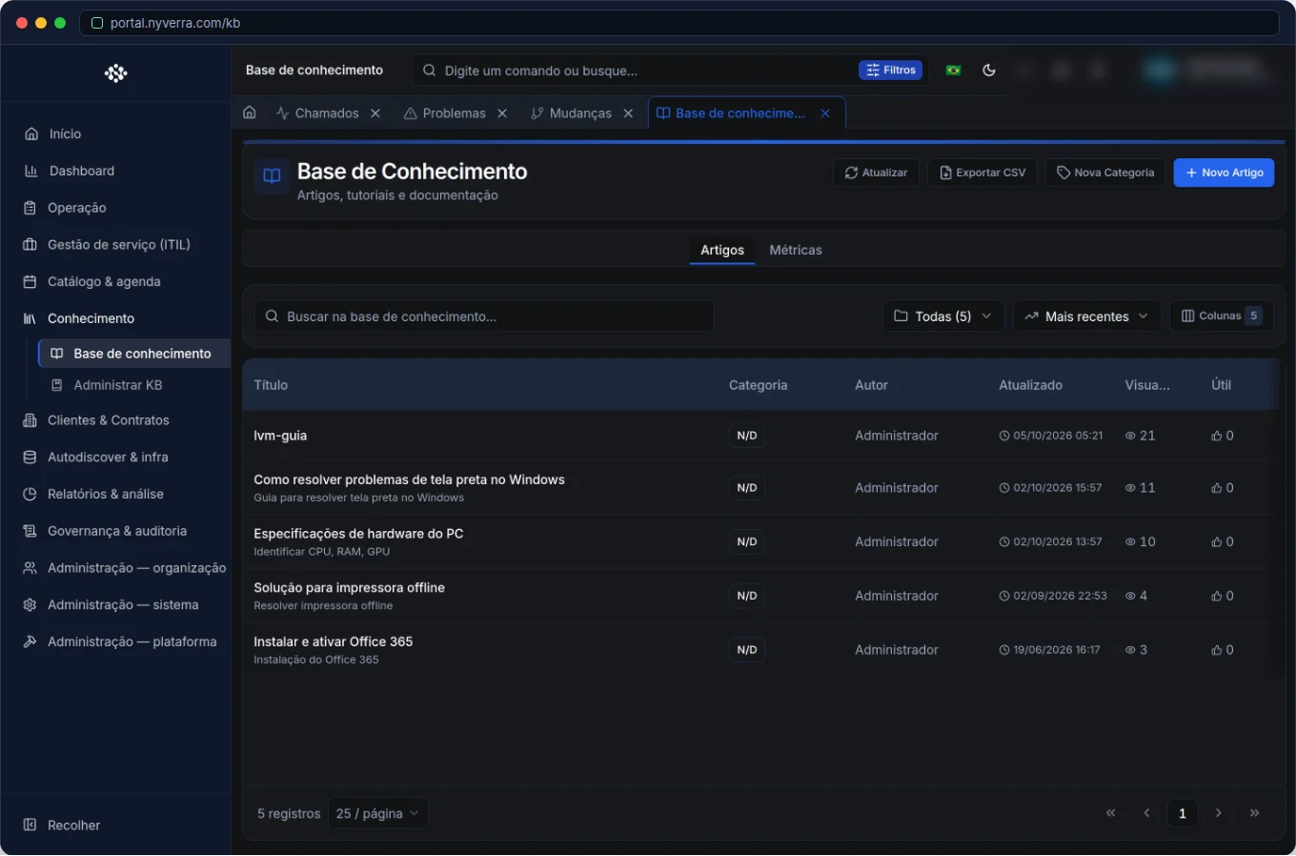Sort by the Atualizado column header
Image resolution: width=1296 pixels, height=856 pixels.
point(1030,385)
